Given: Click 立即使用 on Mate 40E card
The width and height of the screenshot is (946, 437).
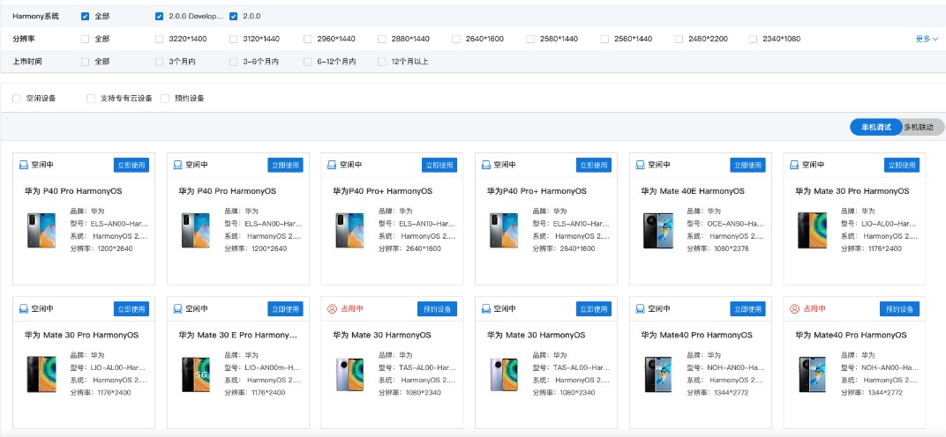Looking at the screenshot, I should [747, 165].
